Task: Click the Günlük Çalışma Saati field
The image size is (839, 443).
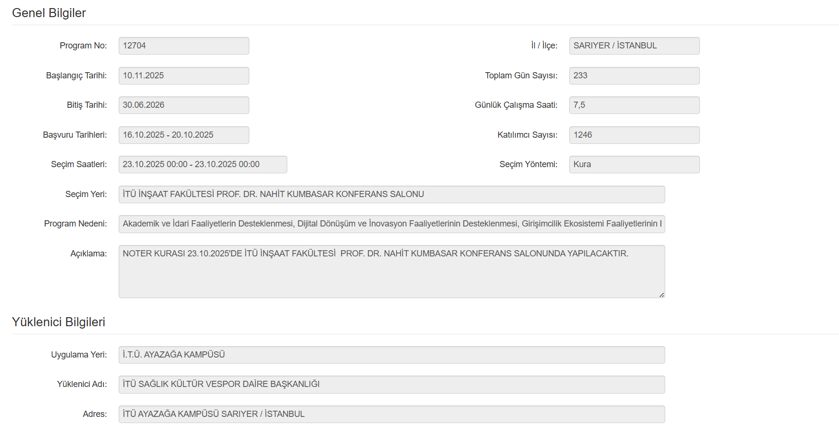Action: (x=634, y=105)
